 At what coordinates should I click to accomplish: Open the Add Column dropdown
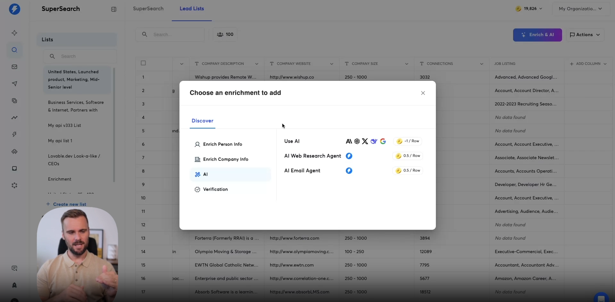(588, 64)
